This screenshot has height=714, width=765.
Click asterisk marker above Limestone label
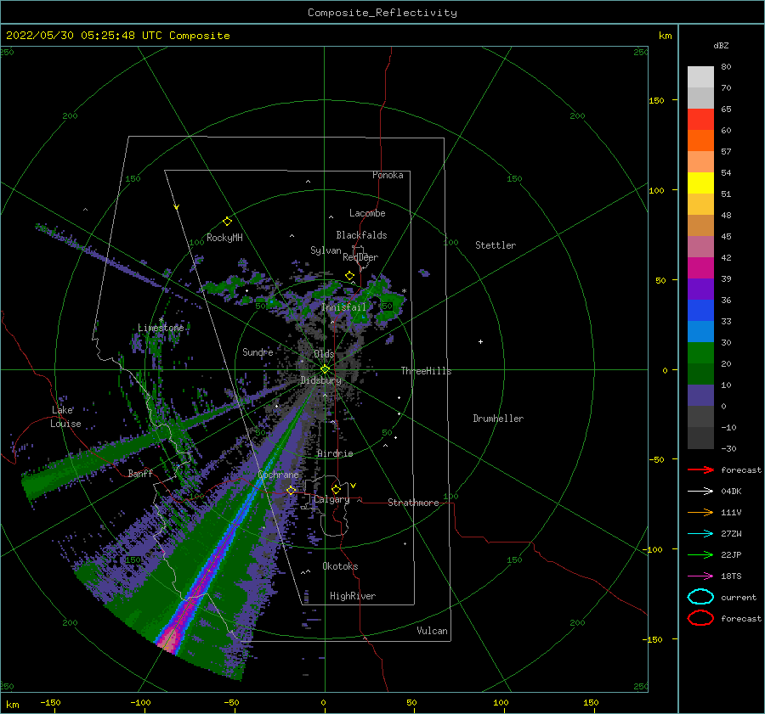[x=161, y=320]
